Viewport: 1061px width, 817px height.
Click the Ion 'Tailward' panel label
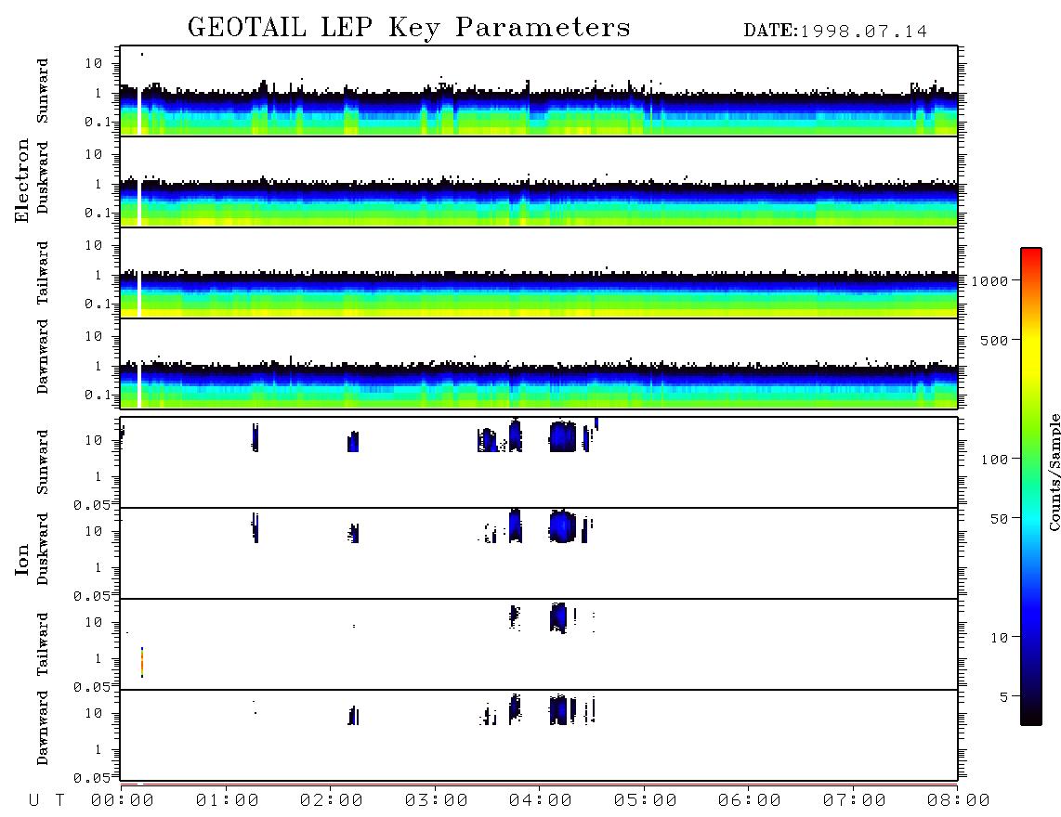(43, 644)
